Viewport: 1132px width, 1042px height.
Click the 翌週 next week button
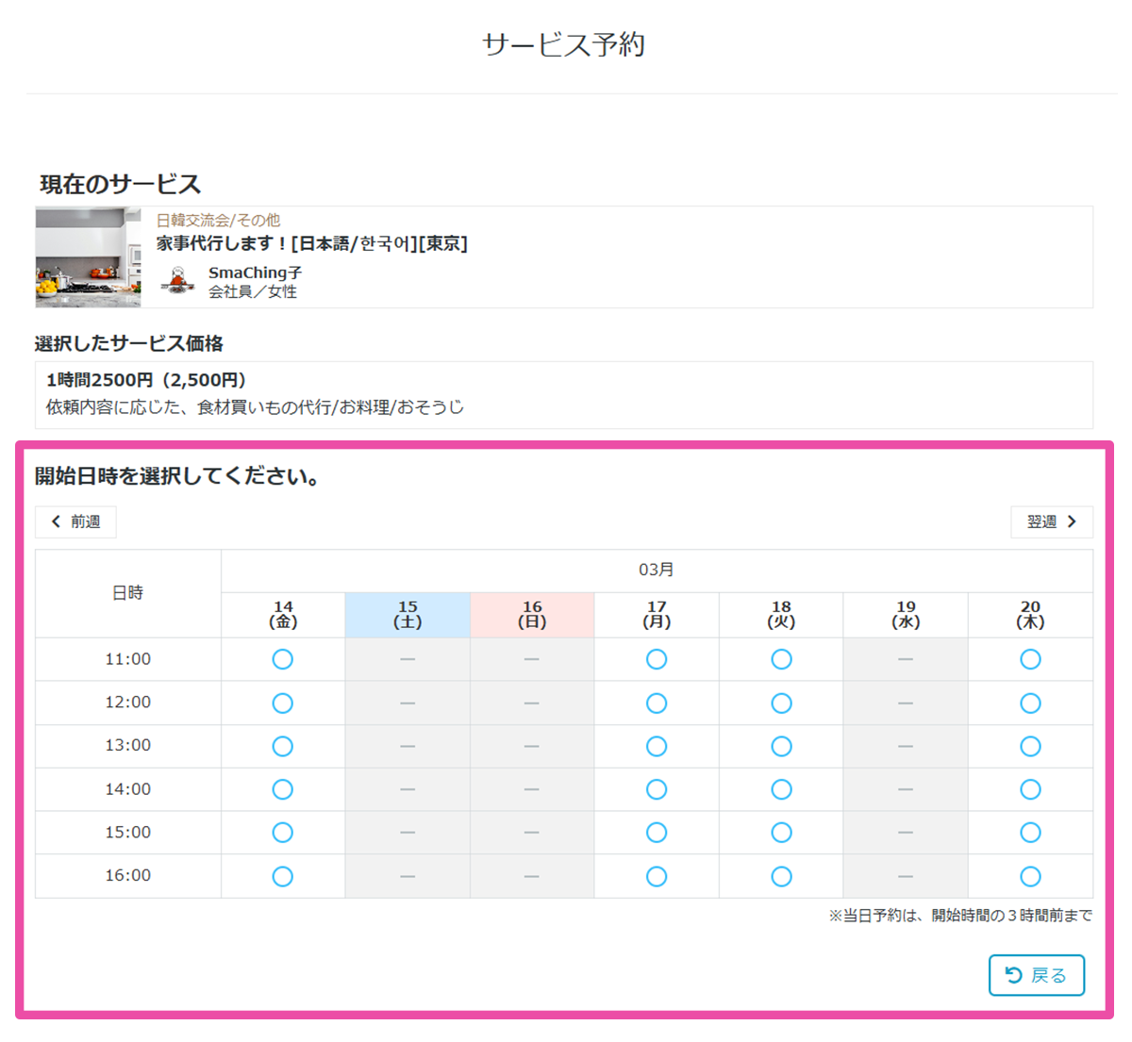pos(1052,521)
